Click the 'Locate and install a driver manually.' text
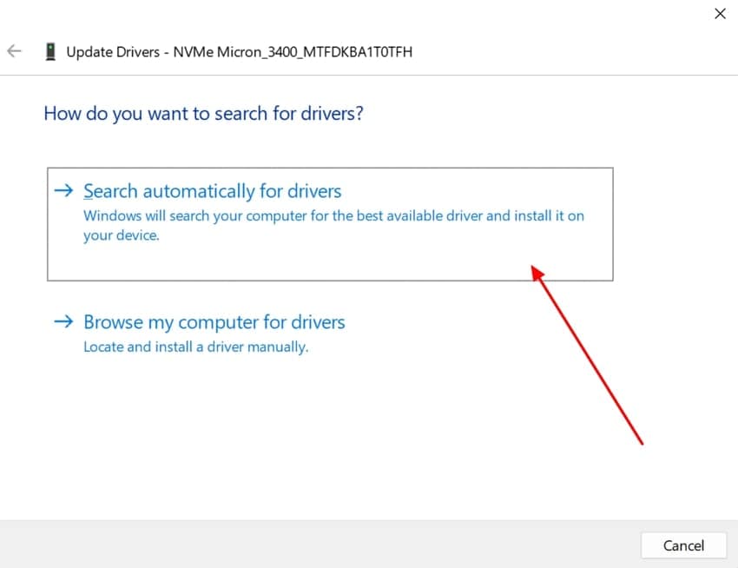 (x=196, y=347)
